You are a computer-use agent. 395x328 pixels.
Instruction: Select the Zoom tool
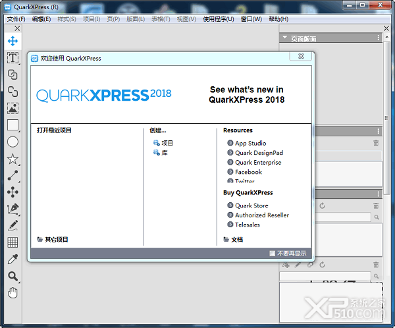tap(13, 277)
